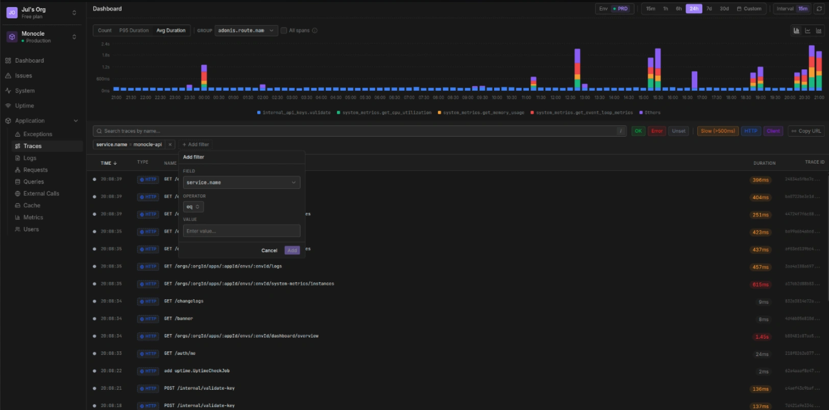The height and width of the screenshot is (410, 829).
Task: Toggle the Slow (>500ms) filter
Action: (717, 131)
